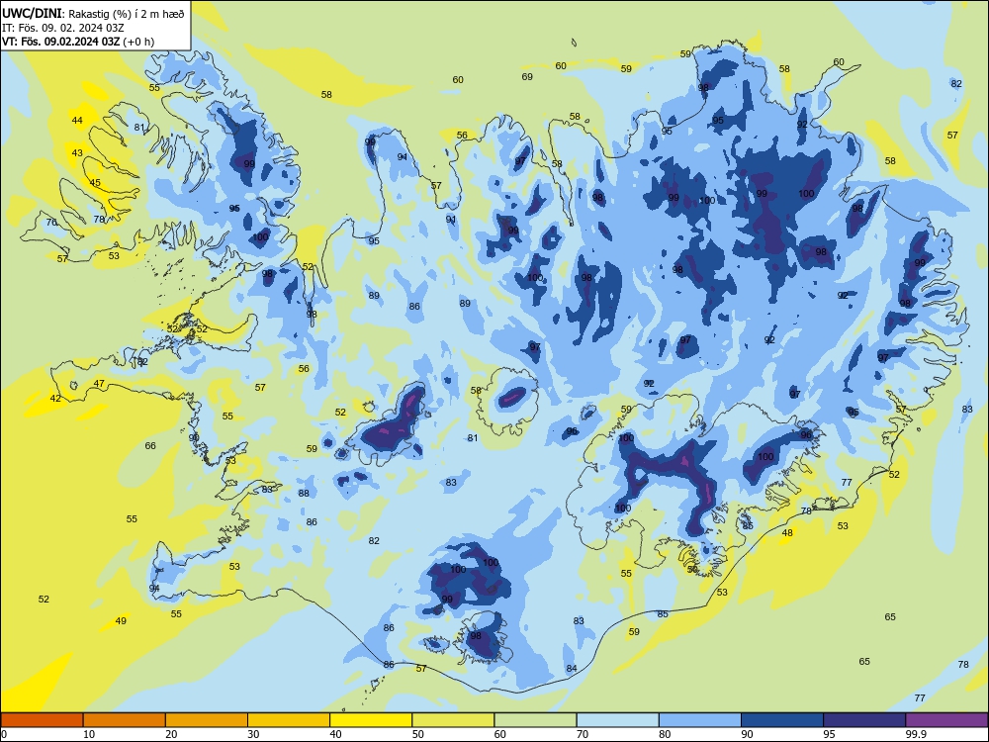
Task: Click the humidity value '69' on the map
Action: click(527, 77)
